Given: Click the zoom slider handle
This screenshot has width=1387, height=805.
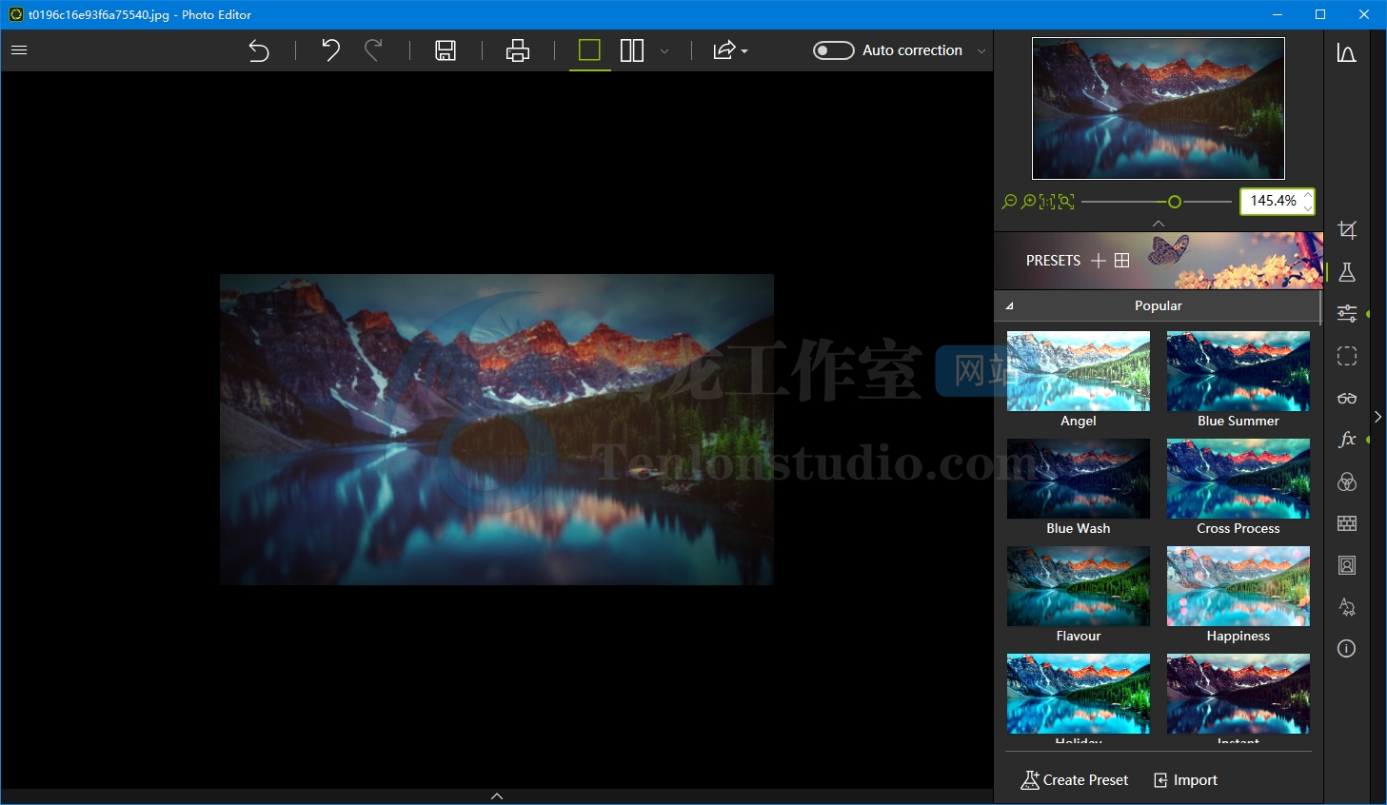Looking at the screenshot, I should pyautogui.click(x=1175, y=202).
